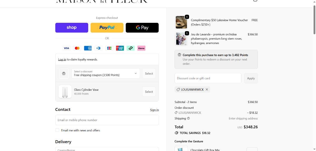
Task: Open the Country/Region dropdown
Action: point(107,149)
